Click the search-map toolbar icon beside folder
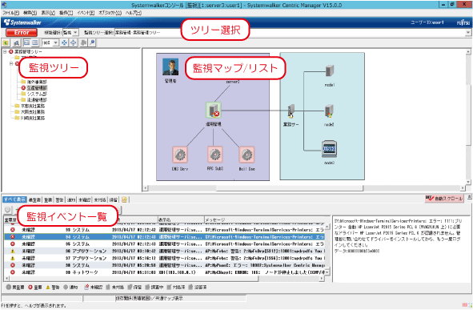473x310 pixels. [16, 43]
